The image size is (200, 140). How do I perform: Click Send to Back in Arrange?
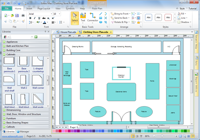[x=120, y=18]
